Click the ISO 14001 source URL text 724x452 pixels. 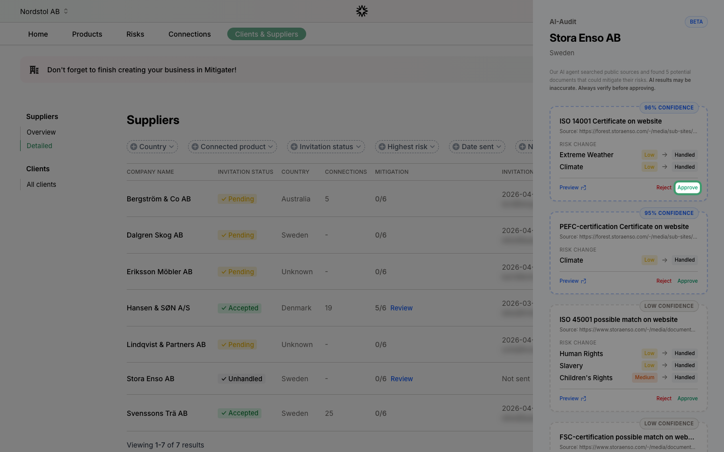628,131
